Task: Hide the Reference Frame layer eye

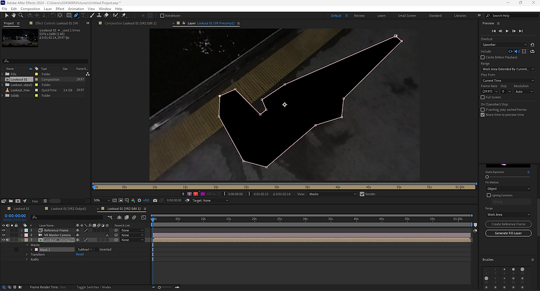Action: click(4, 230)
